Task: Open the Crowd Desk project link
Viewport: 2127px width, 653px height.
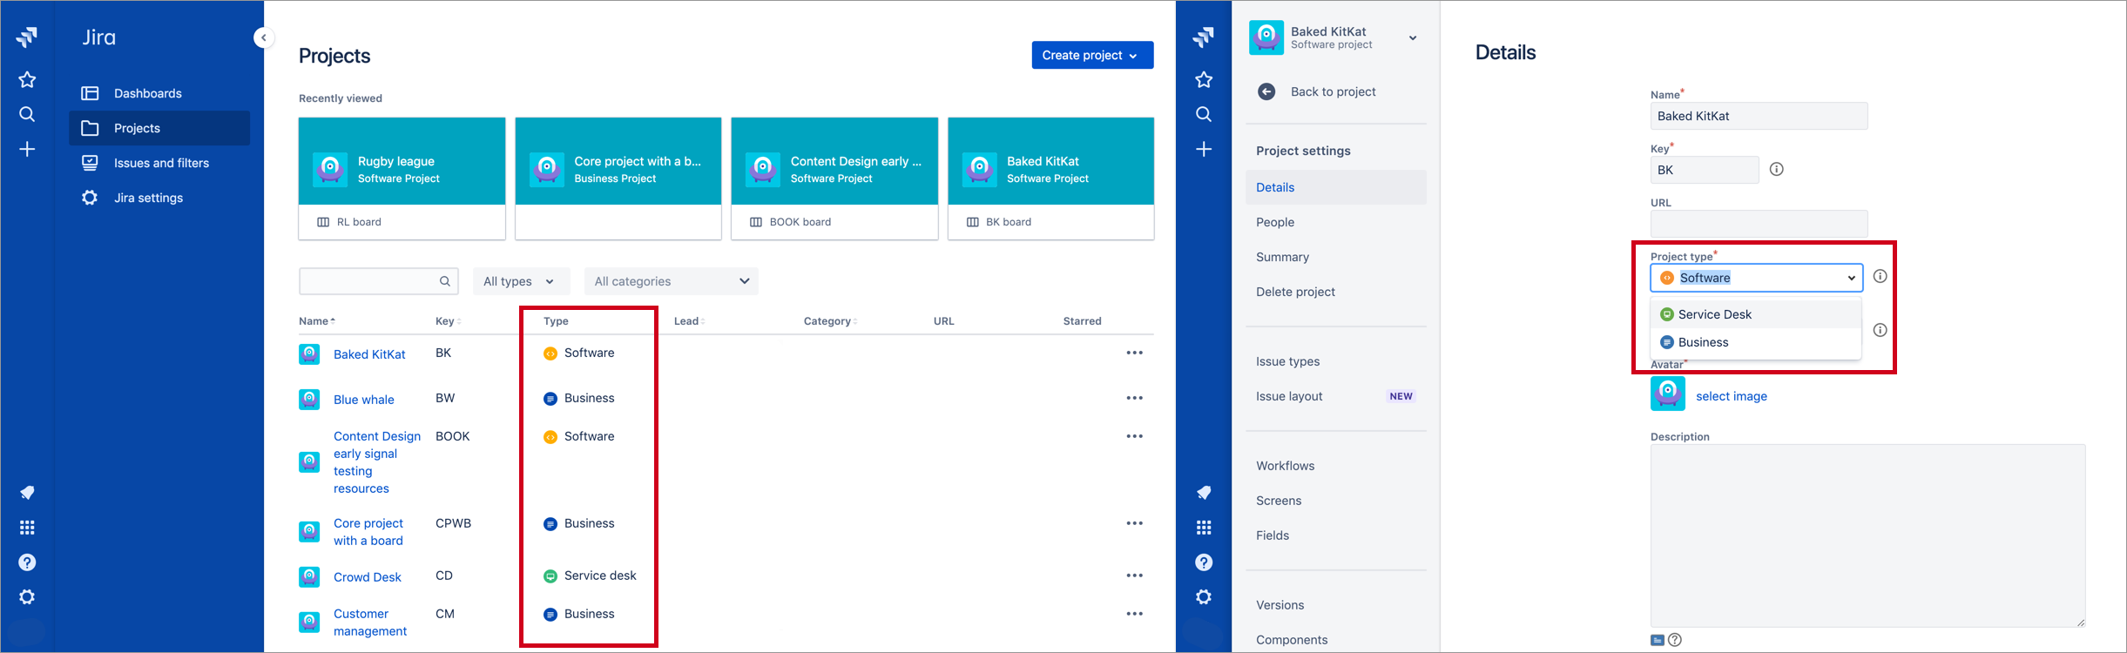Action: point(367,577)
